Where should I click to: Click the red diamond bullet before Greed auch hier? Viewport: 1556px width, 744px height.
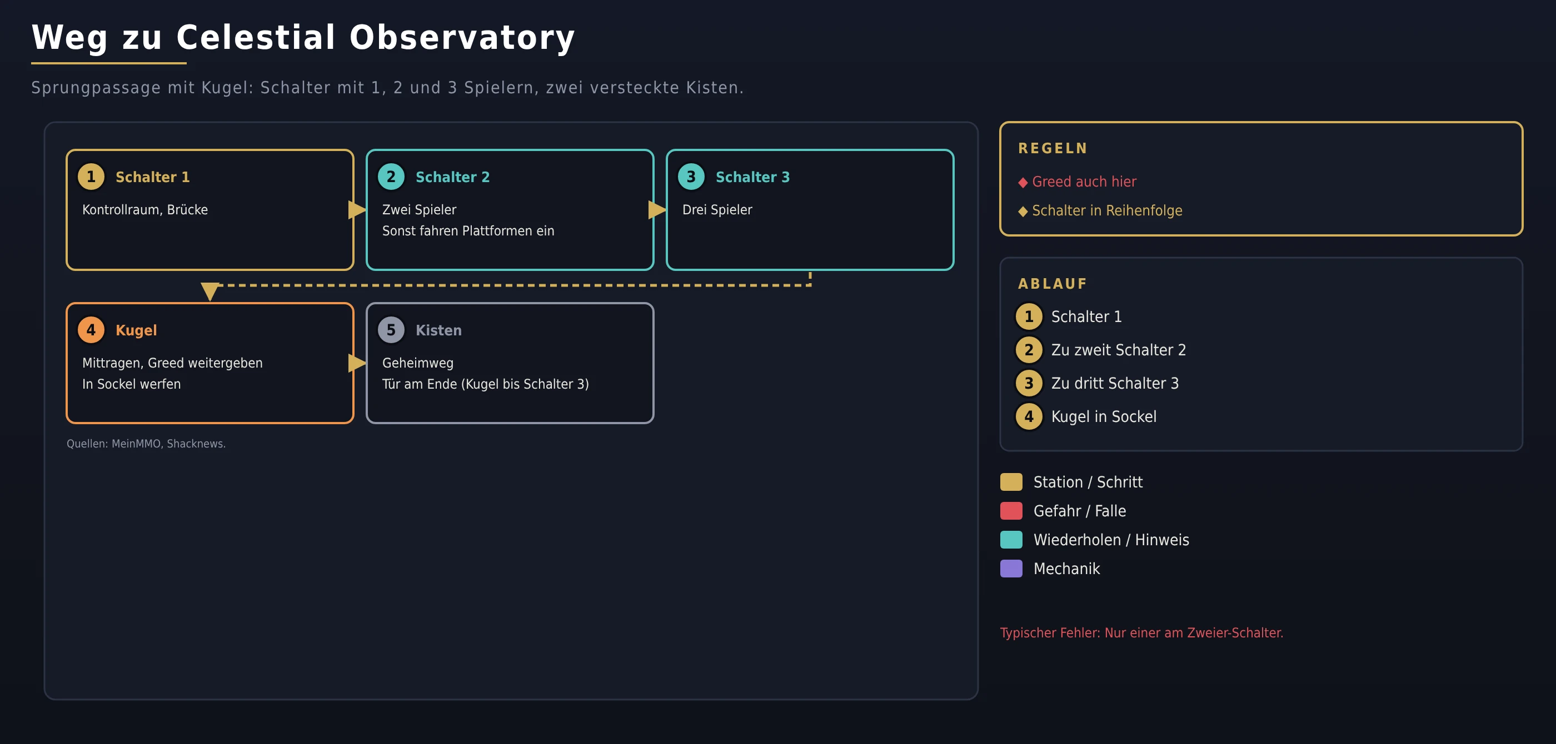pyautogui.click(x=1023, y=182)
